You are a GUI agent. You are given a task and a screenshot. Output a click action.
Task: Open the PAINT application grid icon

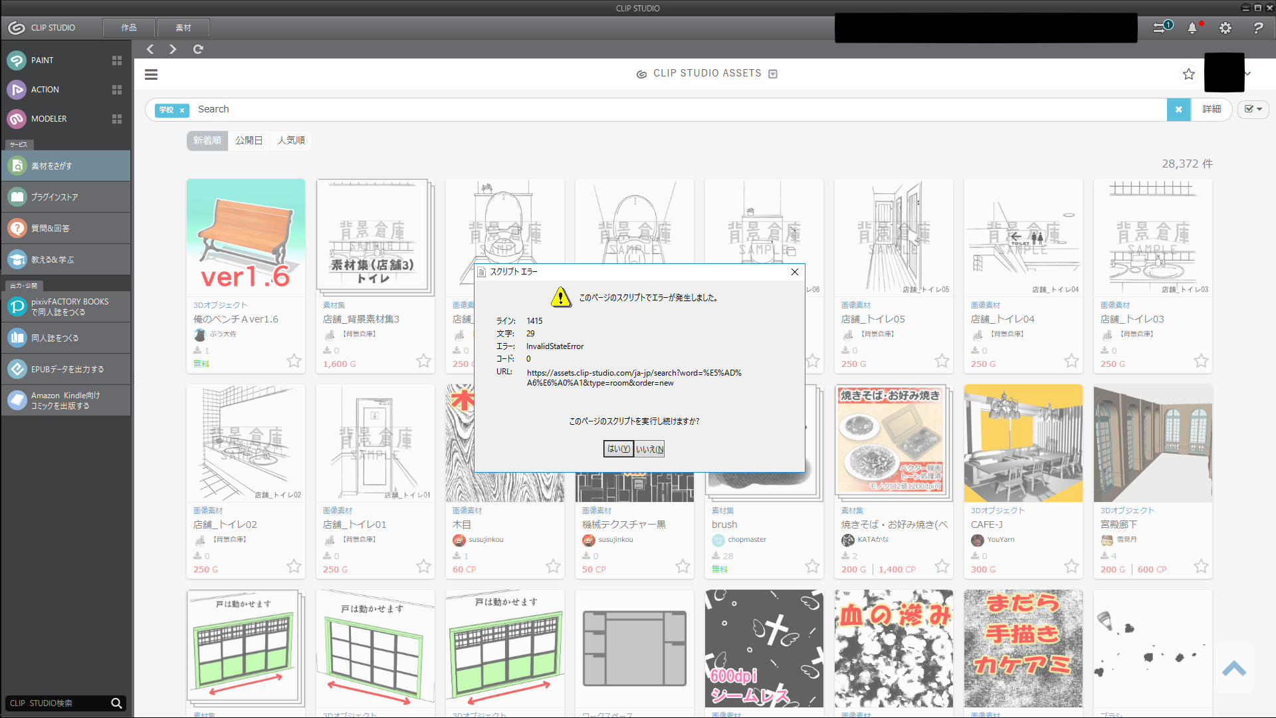(117, 60)
